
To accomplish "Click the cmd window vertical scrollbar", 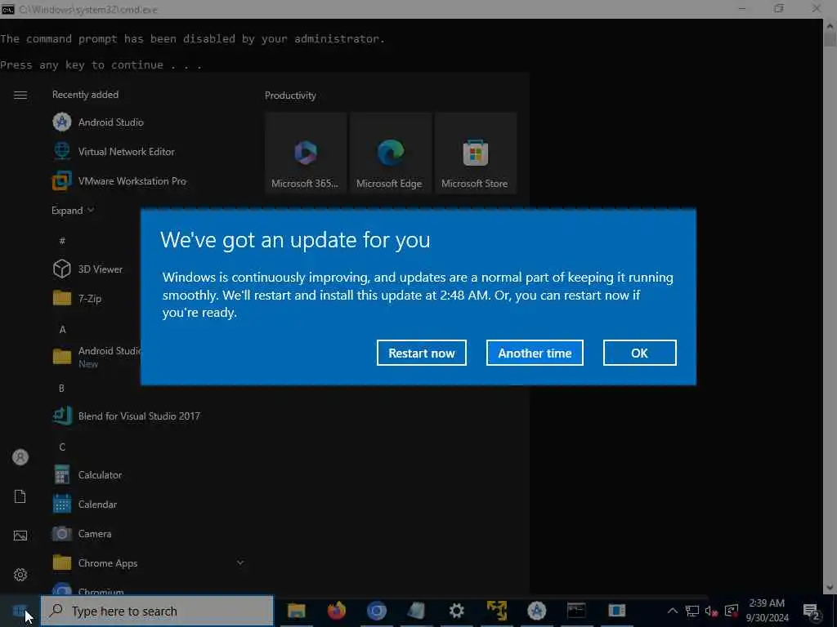I will click(x=830, y=306).
